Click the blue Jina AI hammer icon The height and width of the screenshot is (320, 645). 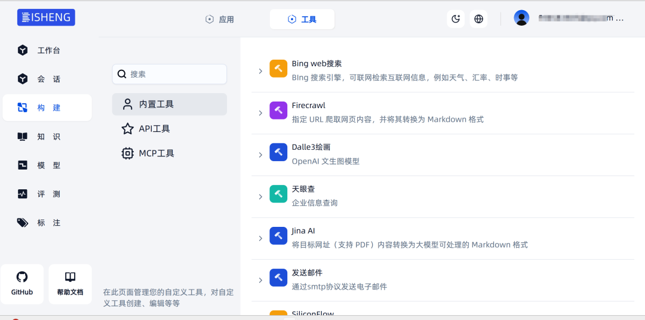pos(278,236)
